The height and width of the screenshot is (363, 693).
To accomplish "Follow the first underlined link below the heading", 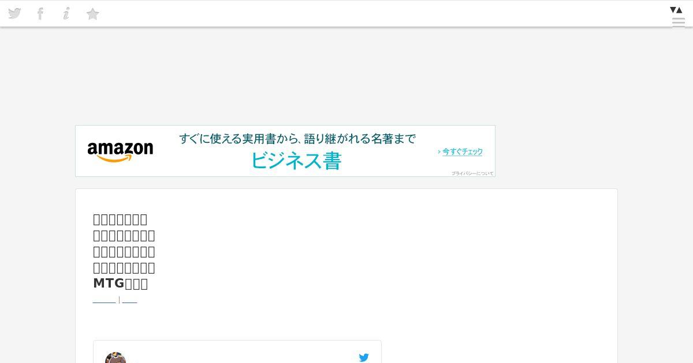I will tap(105, 300).
